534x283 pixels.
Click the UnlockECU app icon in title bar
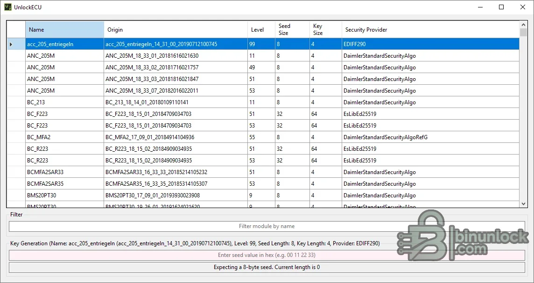(8, 7)
